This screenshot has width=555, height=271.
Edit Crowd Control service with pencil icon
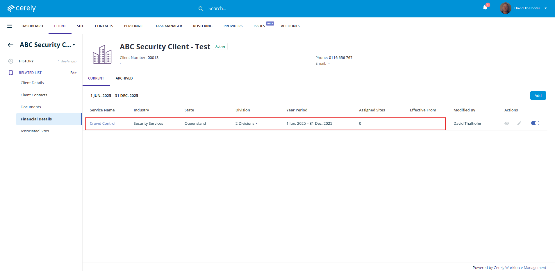pos(519,123)
